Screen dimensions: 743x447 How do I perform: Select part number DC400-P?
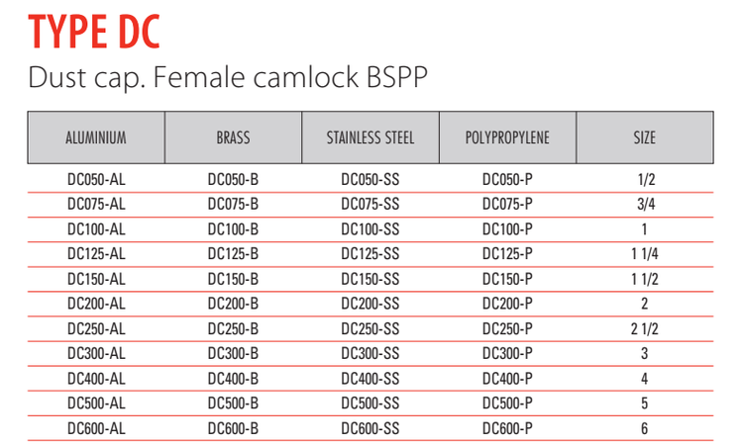507,378
